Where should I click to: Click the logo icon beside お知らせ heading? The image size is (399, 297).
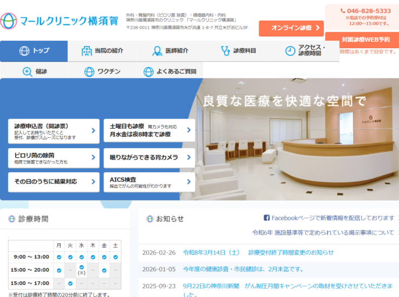coord(150,219)
